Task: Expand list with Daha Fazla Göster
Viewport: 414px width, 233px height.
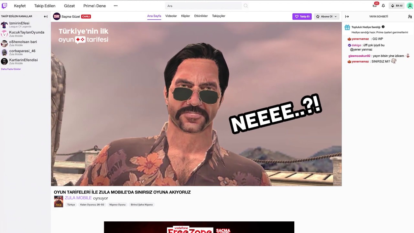Action: click(11, 69)
